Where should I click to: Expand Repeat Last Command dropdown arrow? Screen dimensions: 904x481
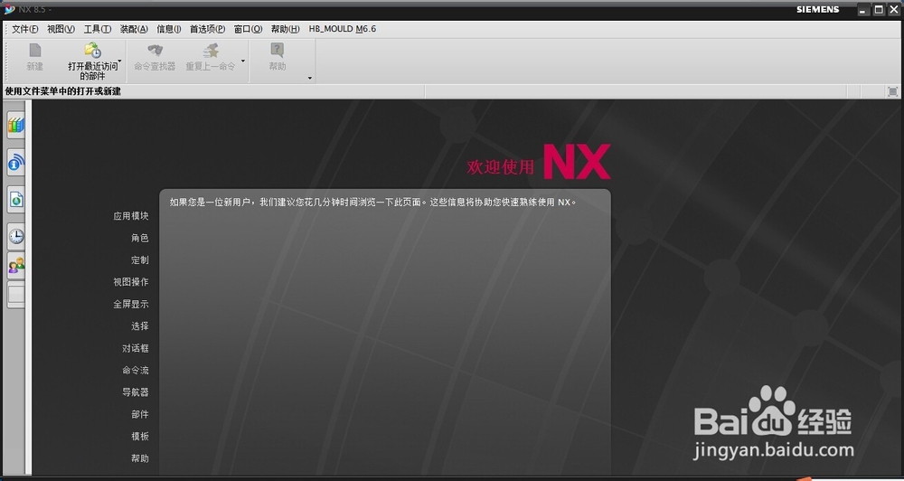coord(242,61)
